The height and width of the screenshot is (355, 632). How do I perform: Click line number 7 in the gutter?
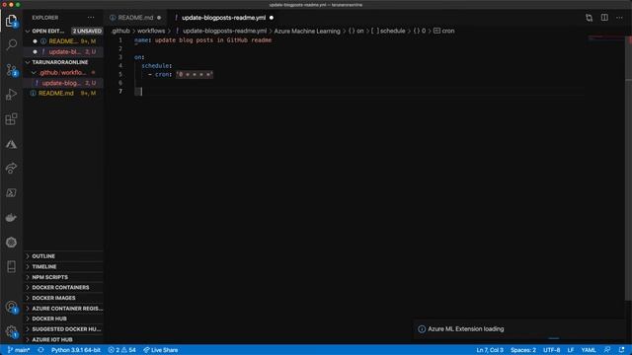120,92
